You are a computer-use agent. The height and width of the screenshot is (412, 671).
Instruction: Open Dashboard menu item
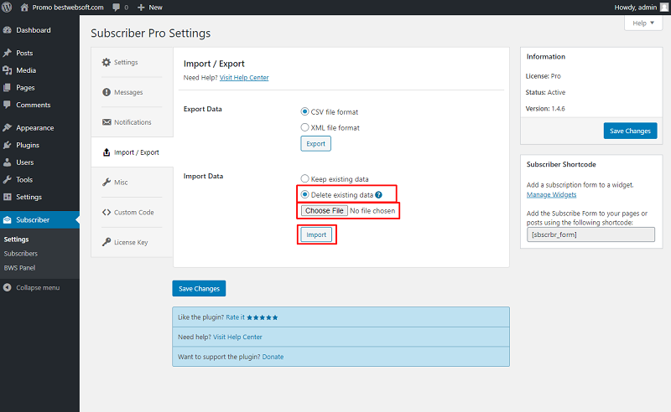tap(39, 30)
